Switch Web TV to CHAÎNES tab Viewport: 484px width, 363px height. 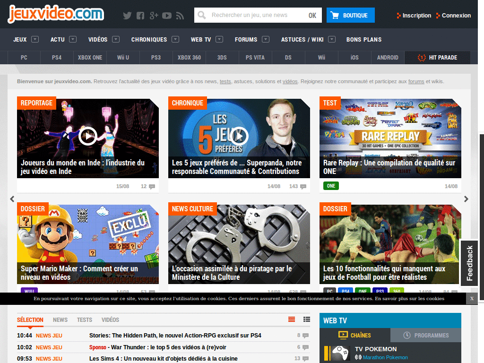pos(355,335)
